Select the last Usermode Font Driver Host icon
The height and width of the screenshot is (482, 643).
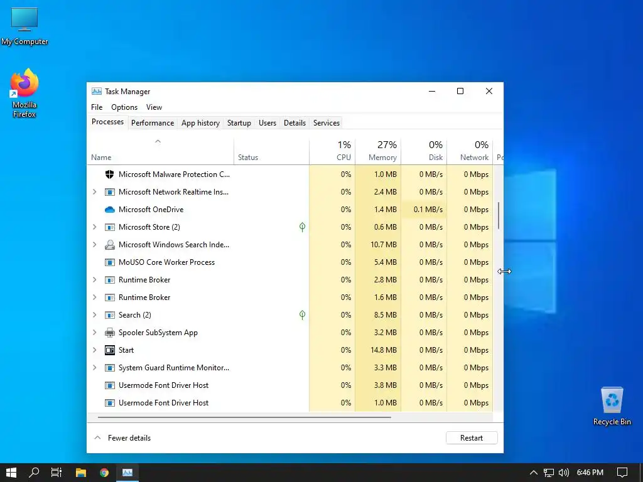click(x=109, y=403)
